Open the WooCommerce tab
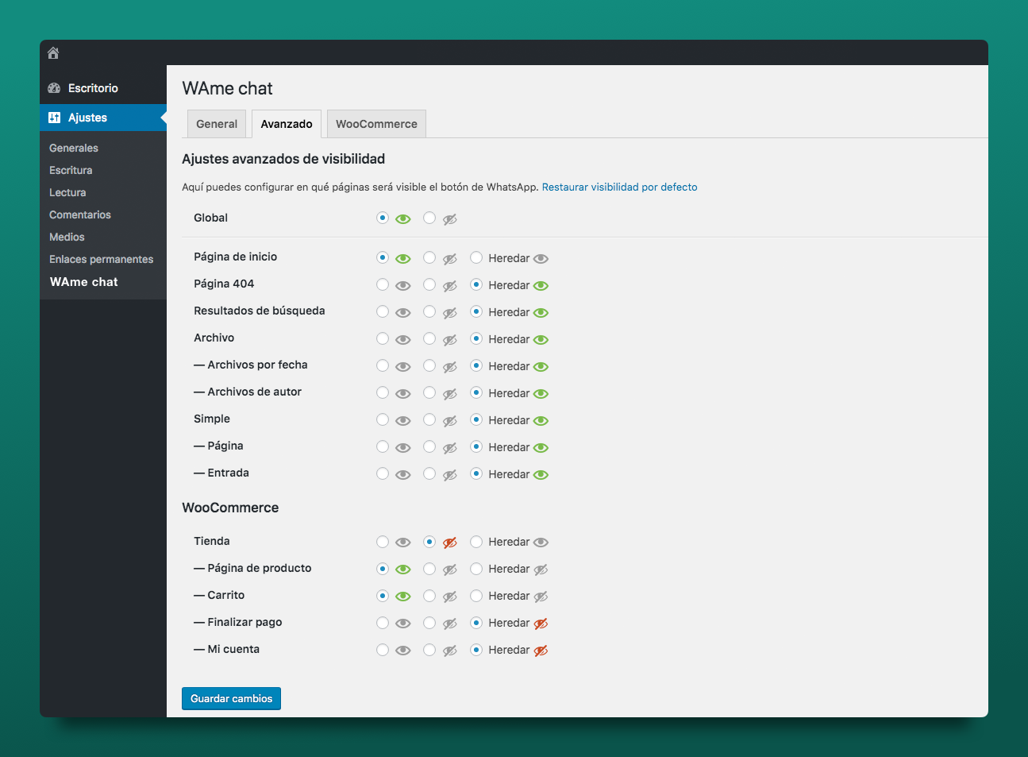Screen dimensions: 1028x757 click(x=376, y=124)
